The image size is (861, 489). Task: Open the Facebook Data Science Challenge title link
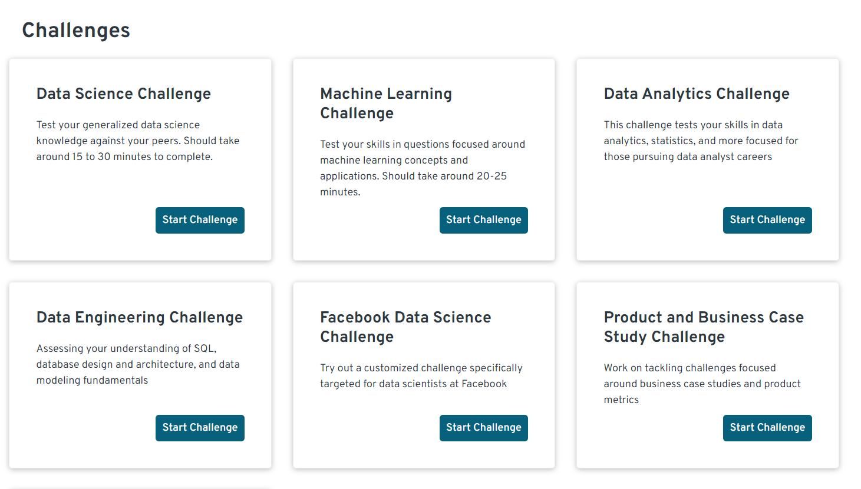coord(405,327)
